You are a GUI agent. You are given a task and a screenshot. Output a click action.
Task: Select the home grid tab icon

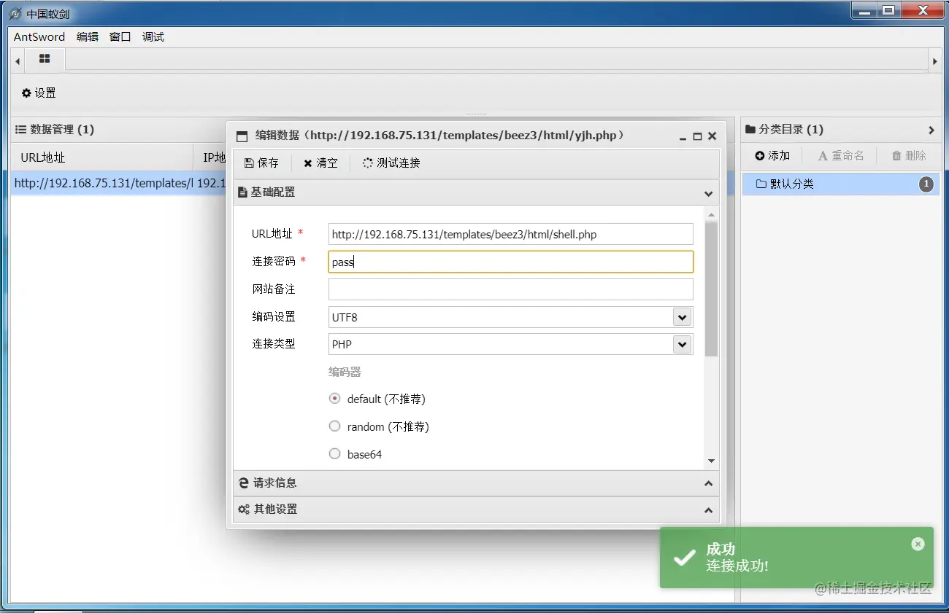[45, 59]
